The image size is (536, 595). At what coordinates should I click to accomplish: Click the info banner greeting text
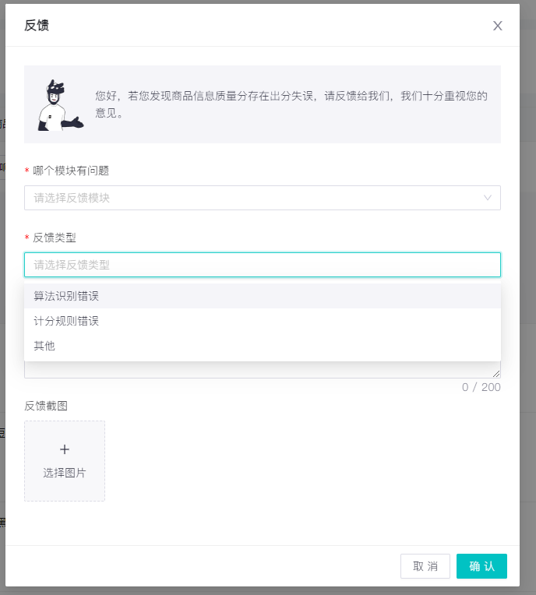[291, 104]
